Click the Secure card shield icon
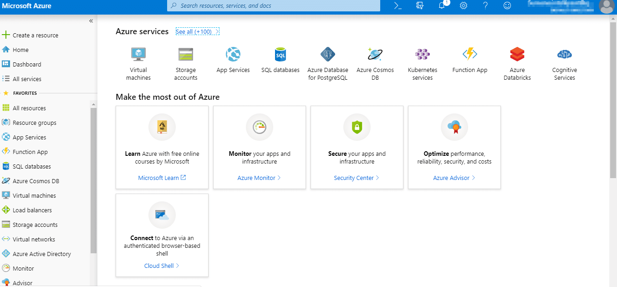The width and height of the screenshot is (617, 287). click(357, 127)
